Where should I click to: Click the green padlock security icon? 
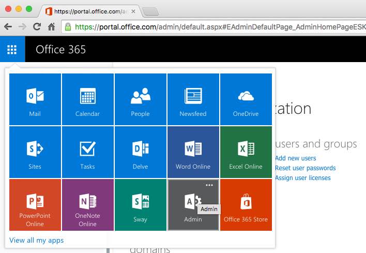(68, 27)
